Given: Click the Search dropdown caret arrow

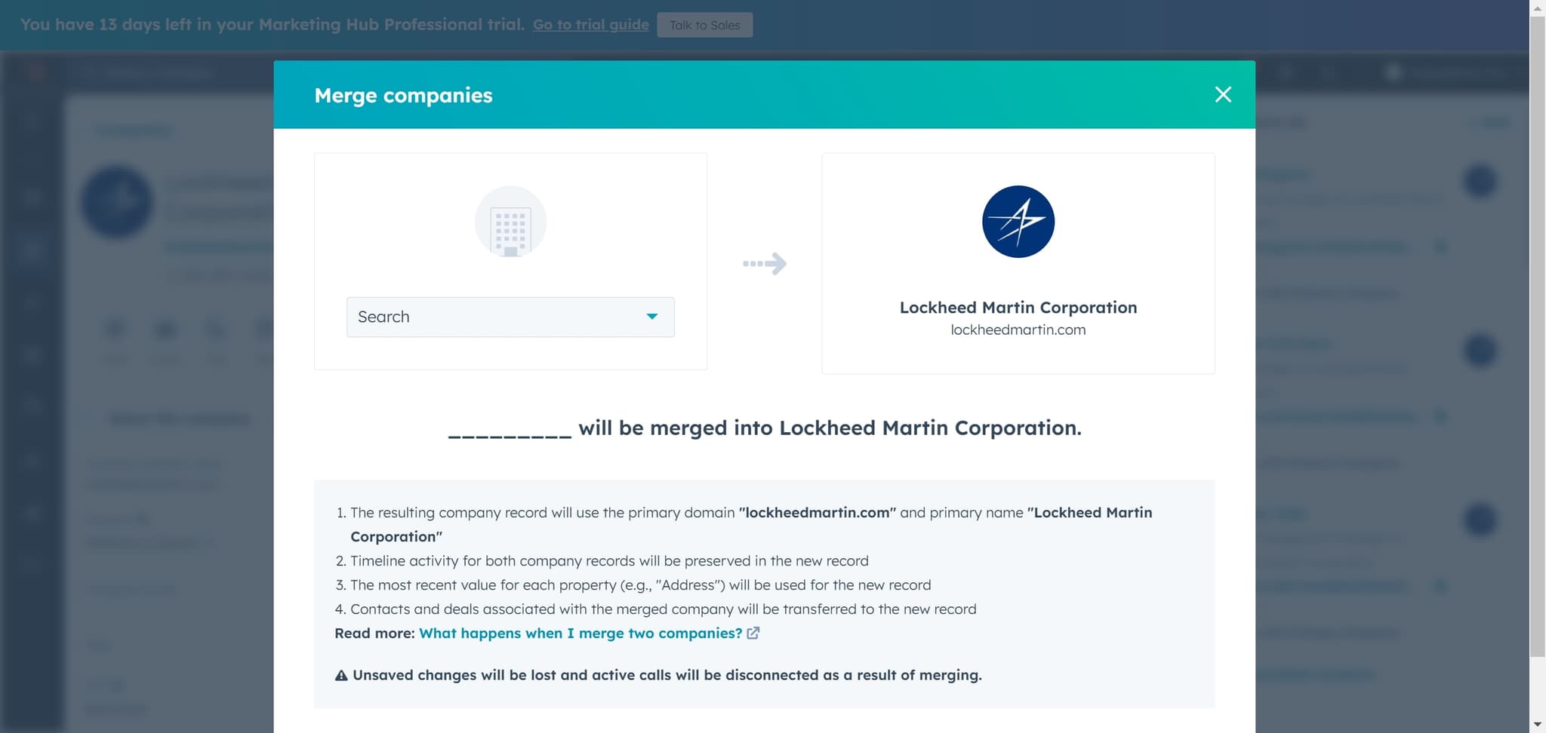Looking at the screenshot, I should (x=652, y=317).
